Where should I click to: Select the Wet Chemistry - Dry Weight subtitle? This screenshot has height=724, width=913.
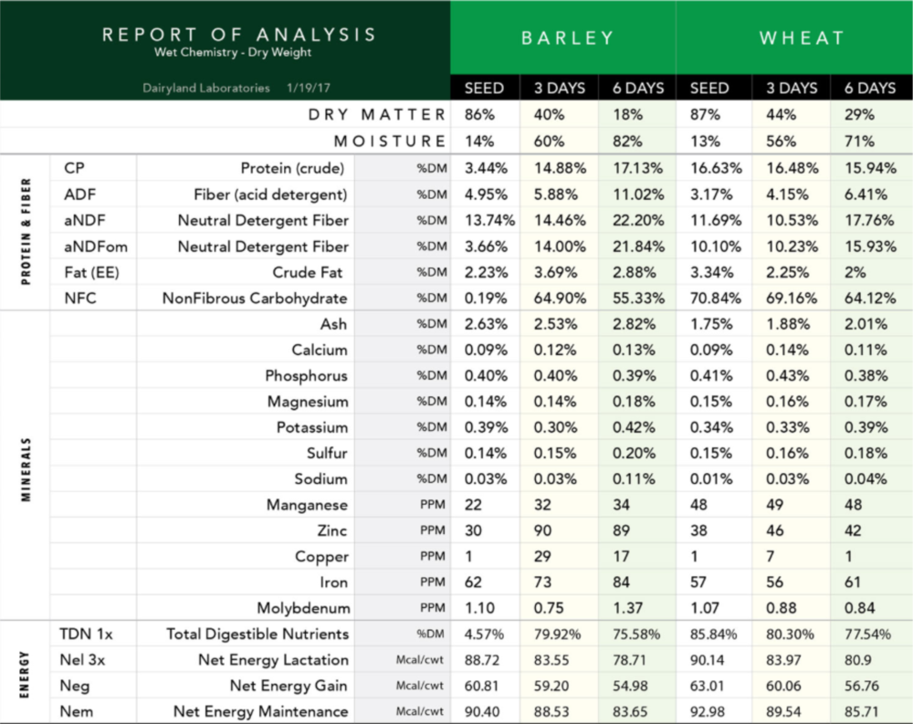[x=233, y=53]
